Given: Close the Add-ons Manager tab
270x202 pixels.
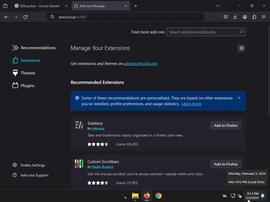Looking at the screenshot, I should pyautogui.click(x=126, y=6).
